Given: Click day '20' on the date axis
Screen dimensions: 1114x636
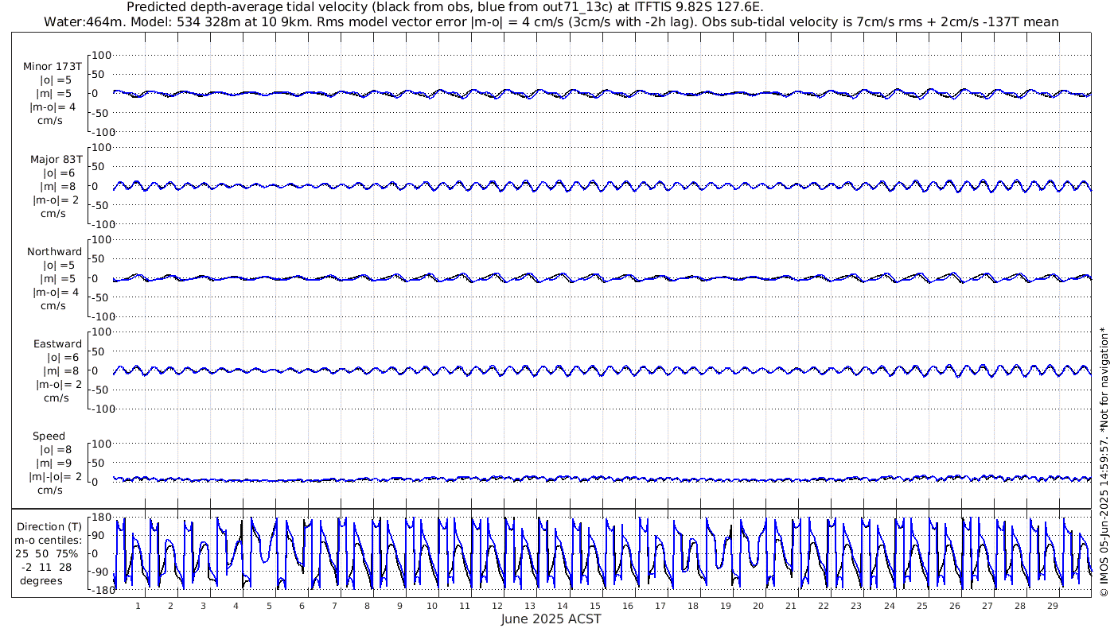Looking at the screenshot, I should (758, 606).
